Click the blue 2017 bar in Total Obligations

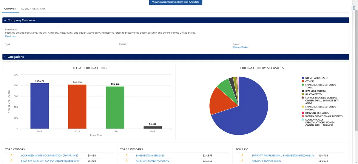click(39, 106)
